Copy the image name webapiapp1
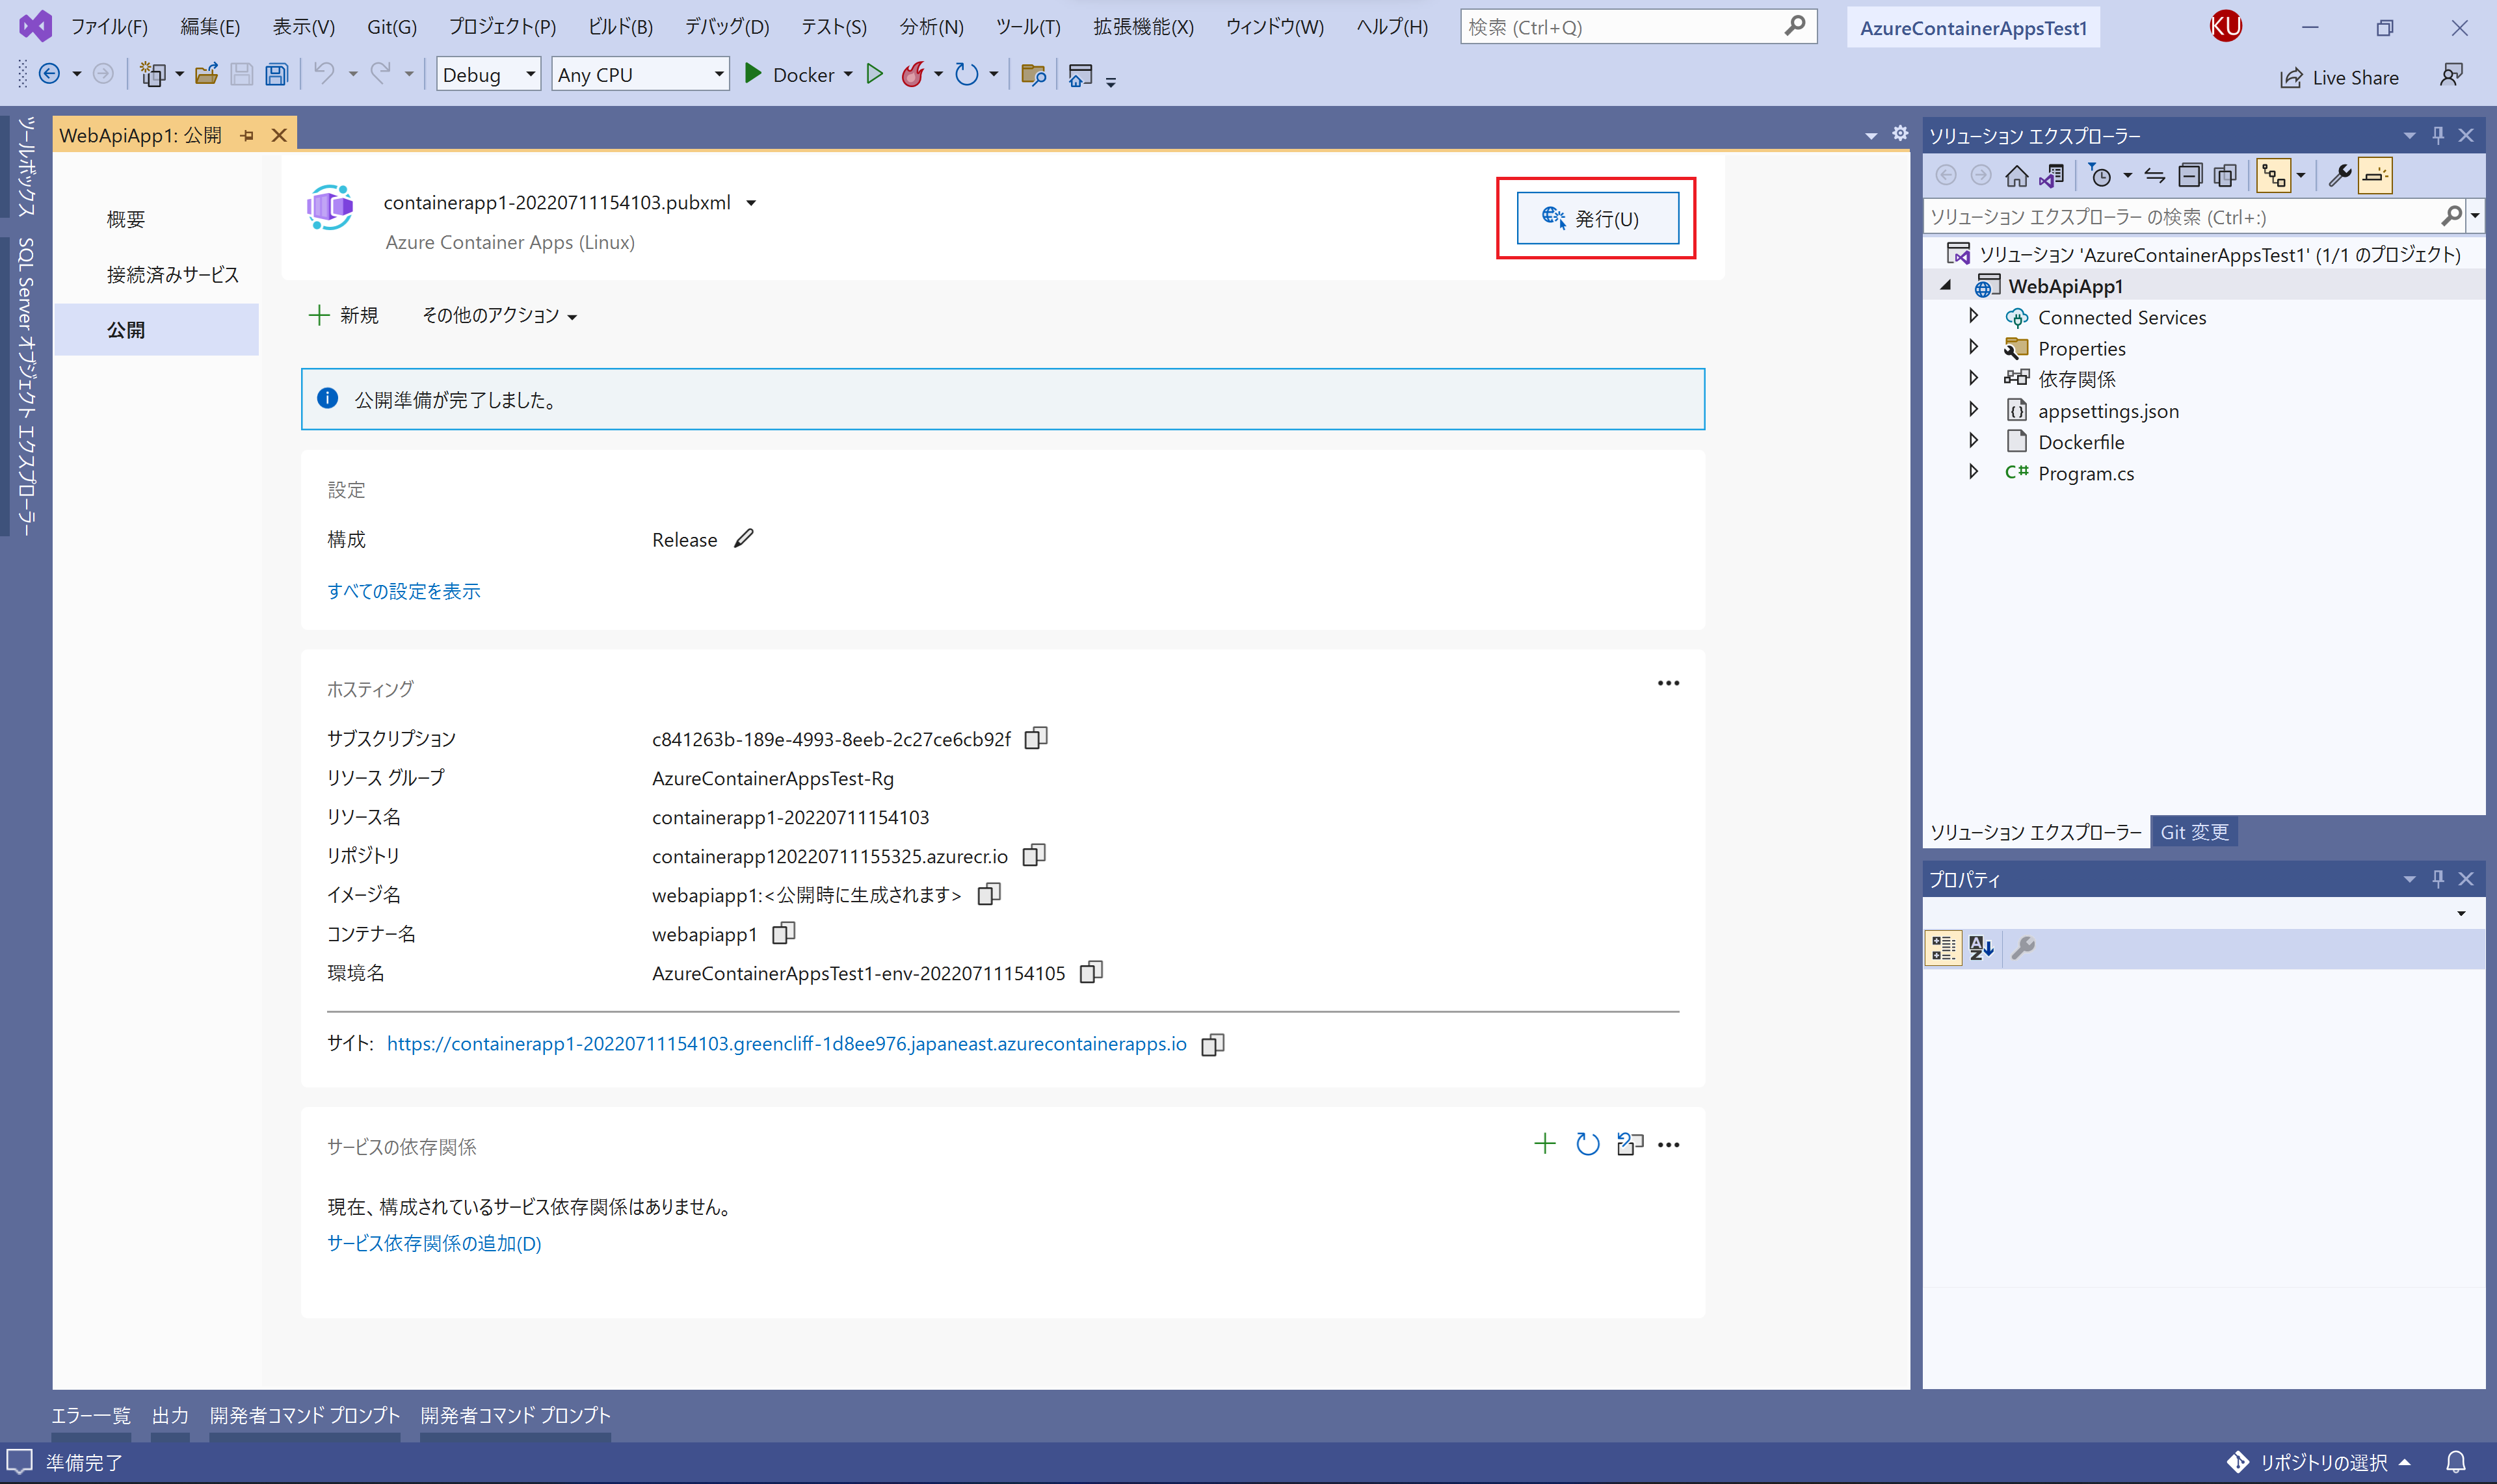Image resolution: width=2497 pixels, height=1484 pixels. [x=988, y=894]
